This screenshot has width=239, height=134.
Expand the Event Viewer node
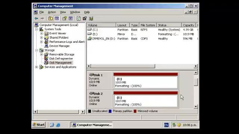[41, 33]
